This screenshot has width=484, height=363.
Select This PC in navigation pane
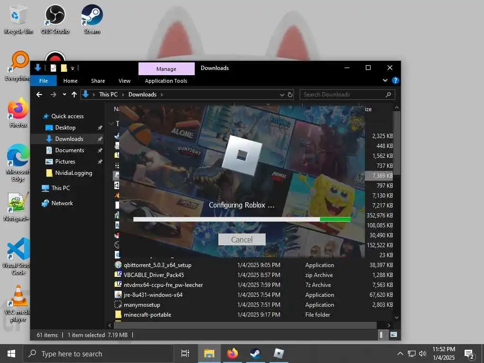tap(60, 188)
